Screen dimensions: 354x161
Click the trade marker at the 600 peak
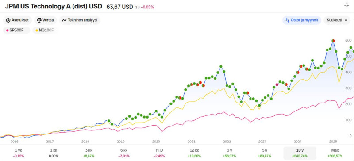point(333,41)
